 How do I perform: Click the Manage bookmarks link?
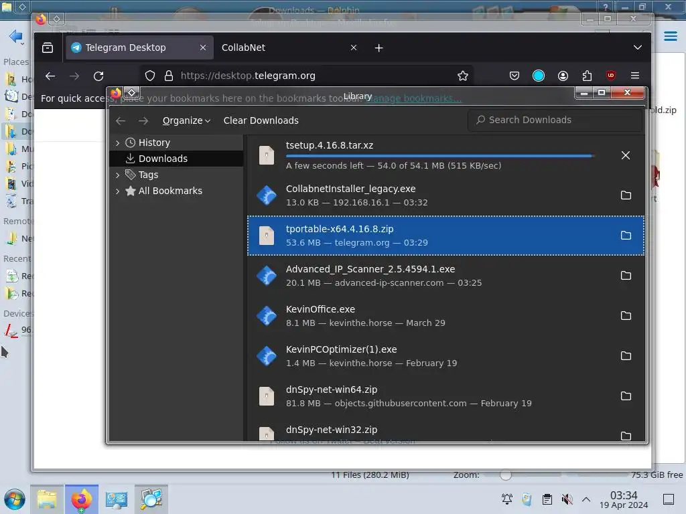[413, 99]
